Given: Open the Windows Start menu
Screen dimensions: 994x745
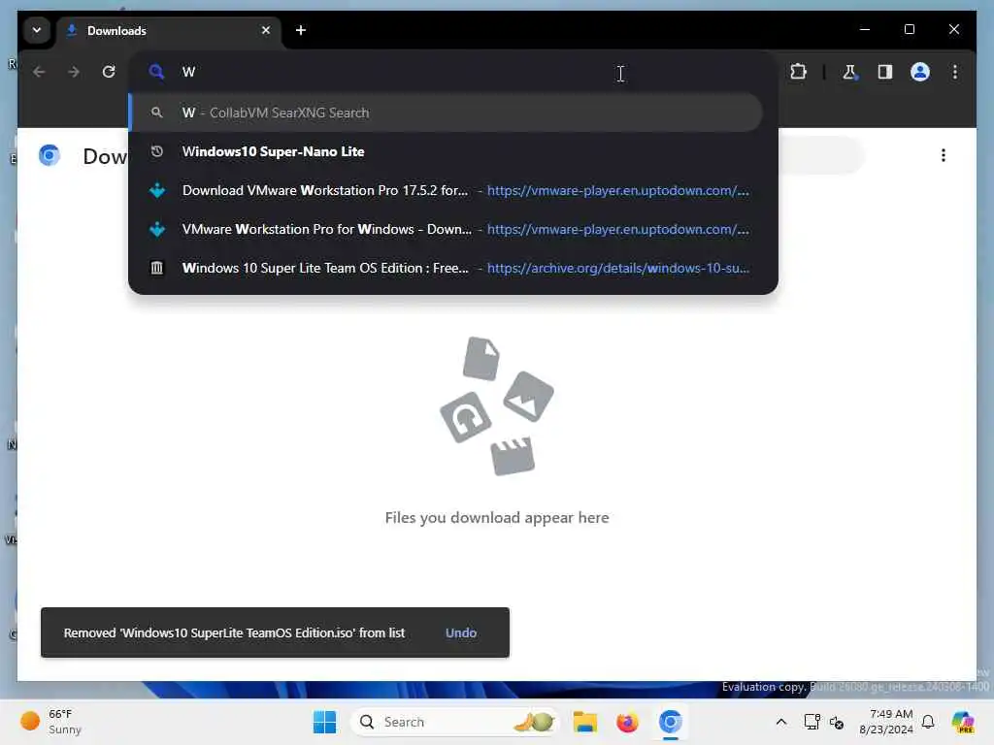Looking at the screenshot, I should click(x=324, y=722).
